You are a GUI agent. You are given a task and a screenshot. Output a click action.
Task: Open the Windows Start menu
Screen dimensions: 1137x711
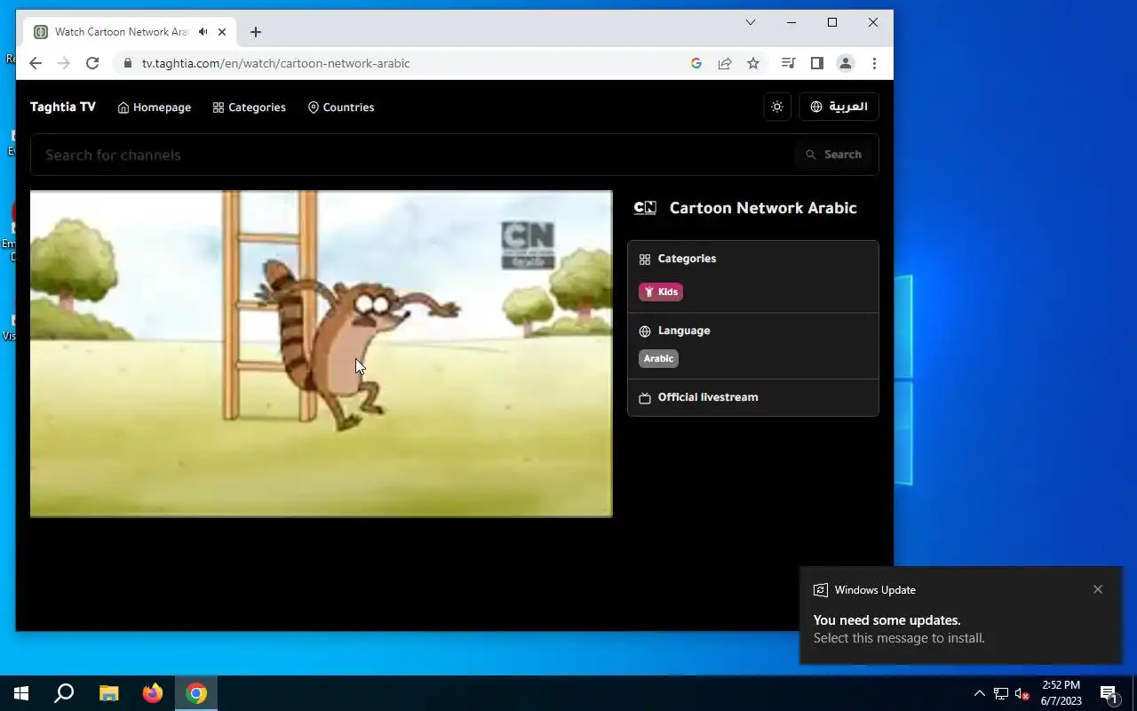point(21,693)
